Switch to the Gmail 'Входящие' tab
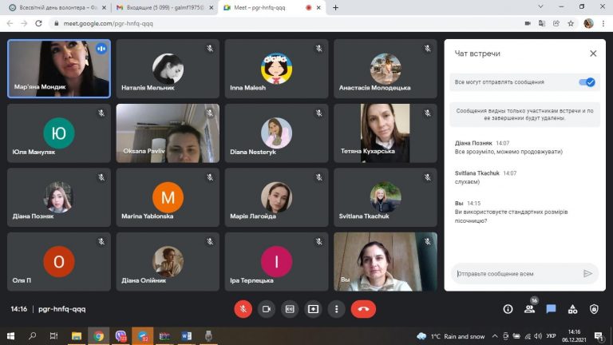The image size is (613, 345). click(x=159, y=7)
